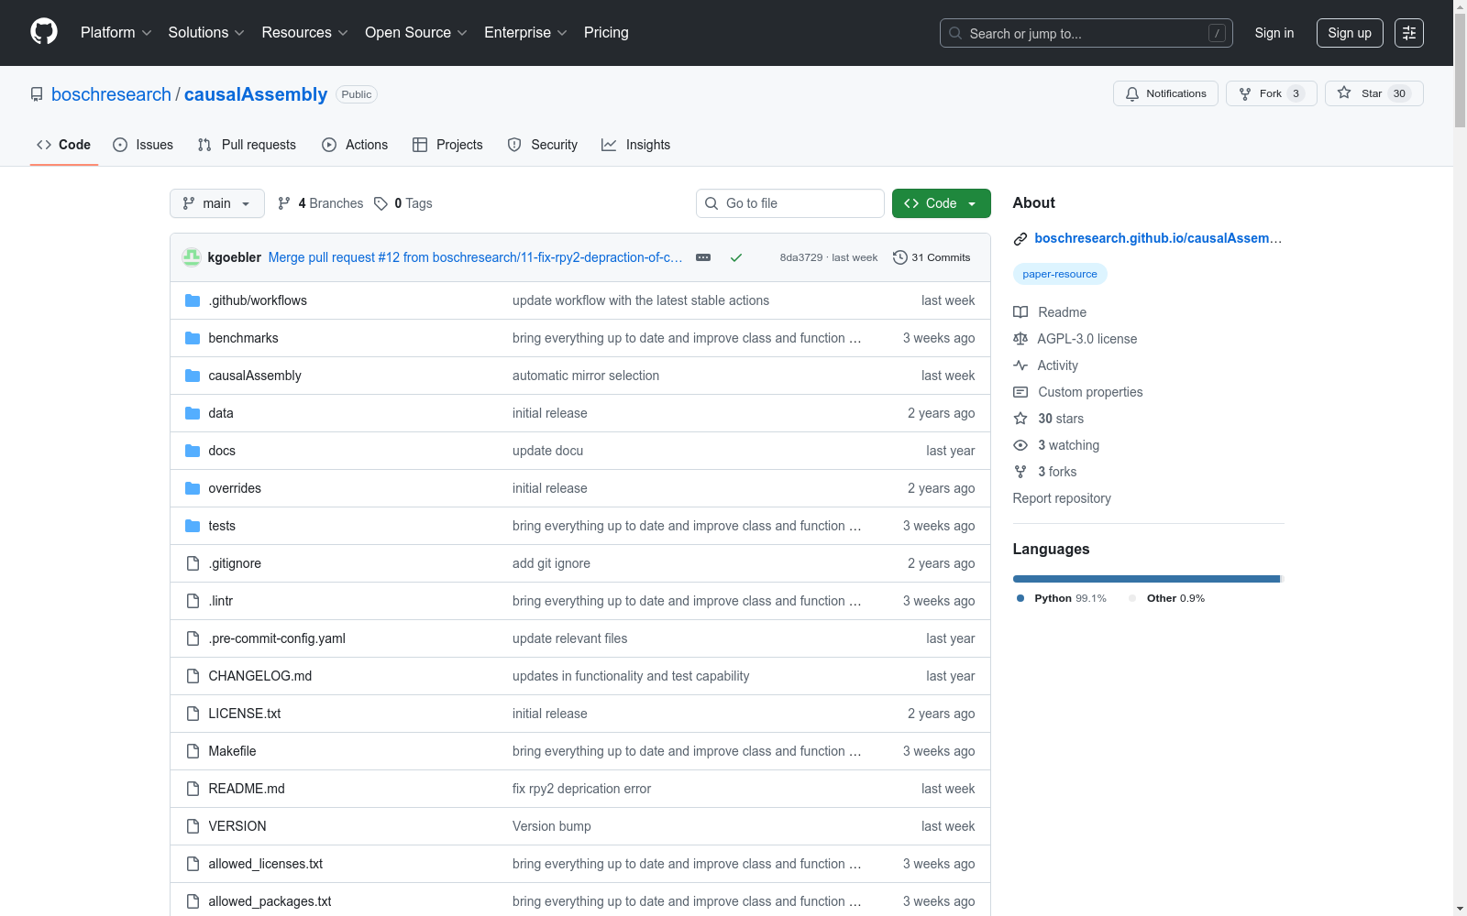The height and width of the screenshot is (916, 1467).
Task: Open the boschresearch owner link
Action: 111,94
